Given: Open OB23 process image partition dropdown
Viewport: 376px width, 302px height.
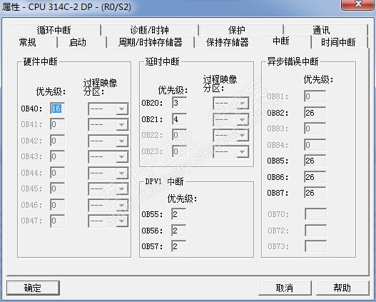Looking at the screenshot, I should coord(231,151).
